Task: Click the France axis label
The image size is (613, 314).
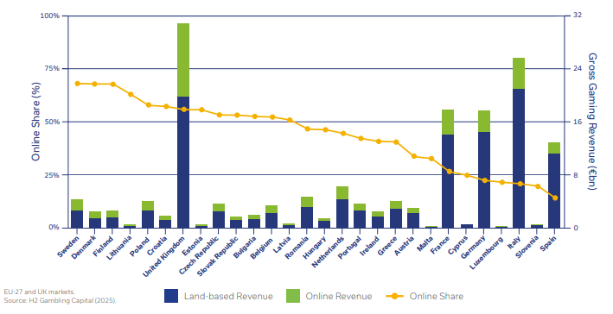Action: [440, 245]
